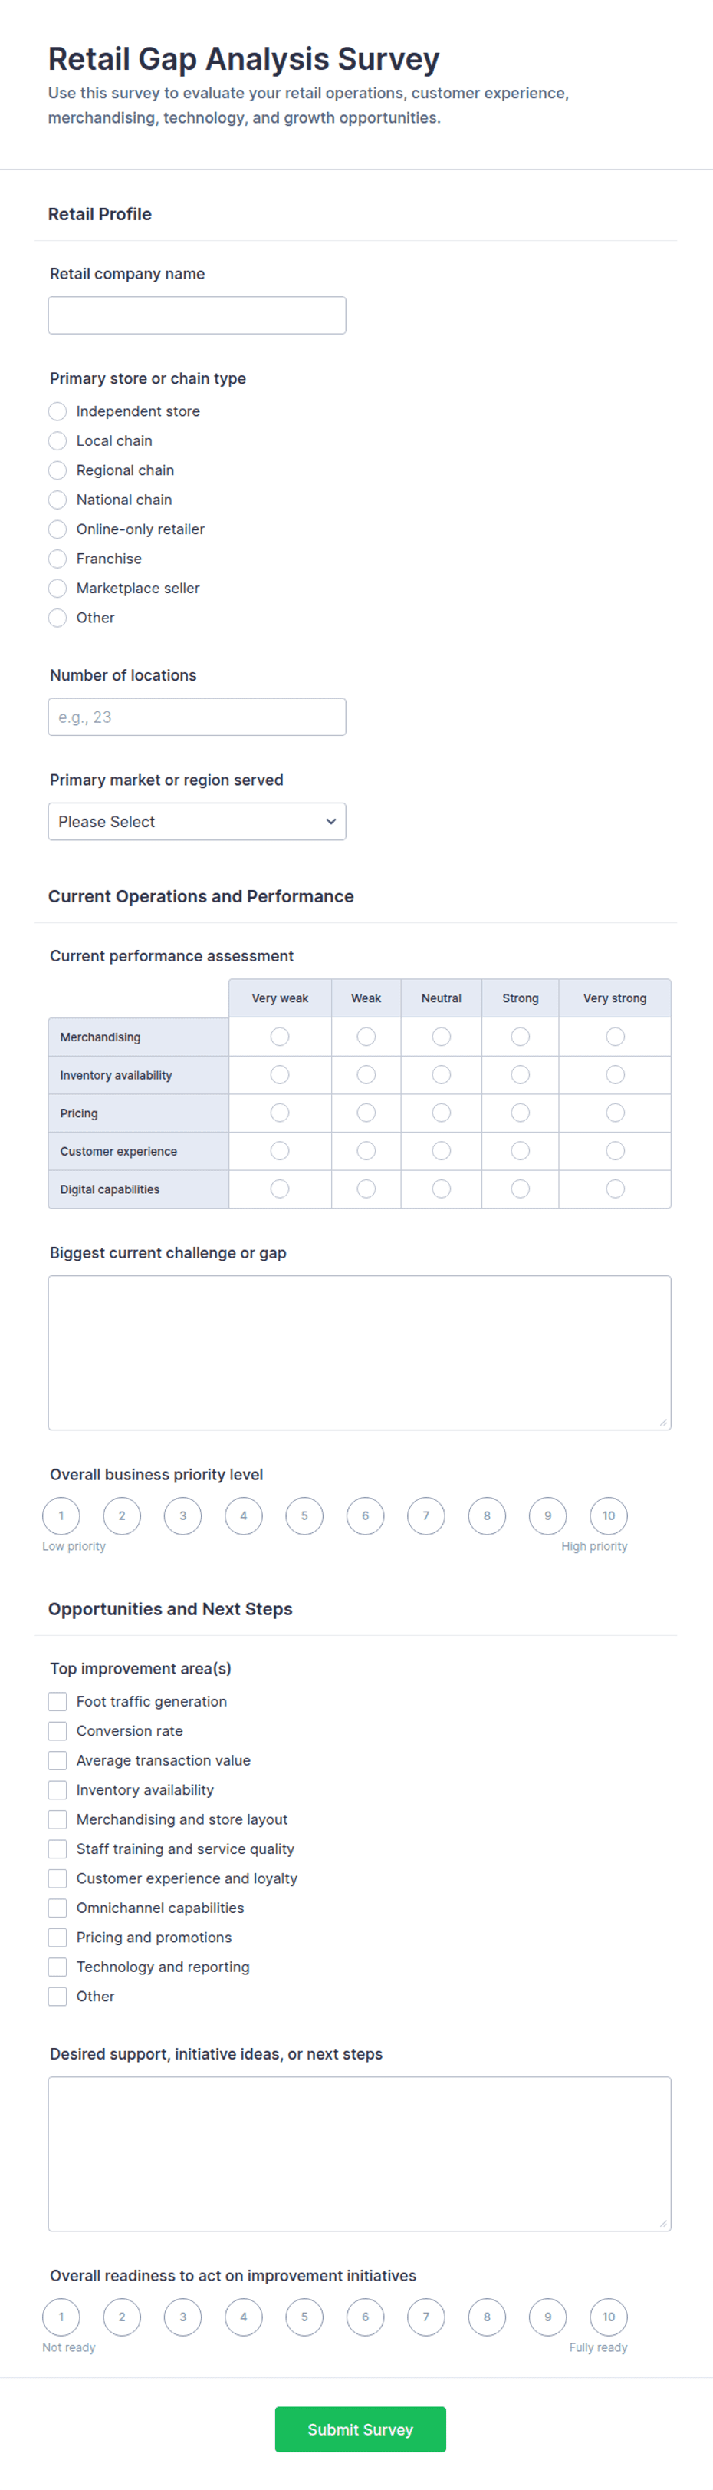
Task: Rate Inventory availability as Weak
Action: point(366,1075)
